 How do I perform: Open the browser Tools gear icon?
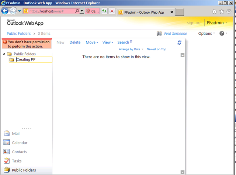pyautogui.click(x=229, y=11)
